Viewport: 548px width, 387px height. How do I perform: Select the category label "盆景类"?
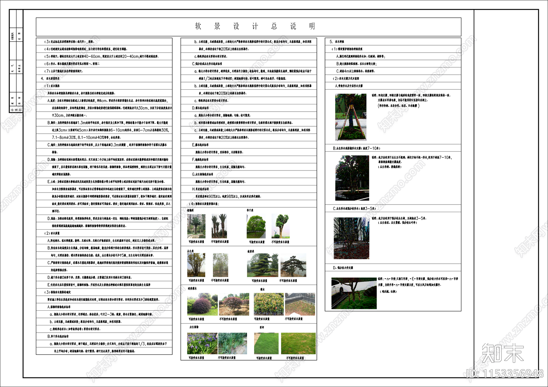[x=251, y=251]
